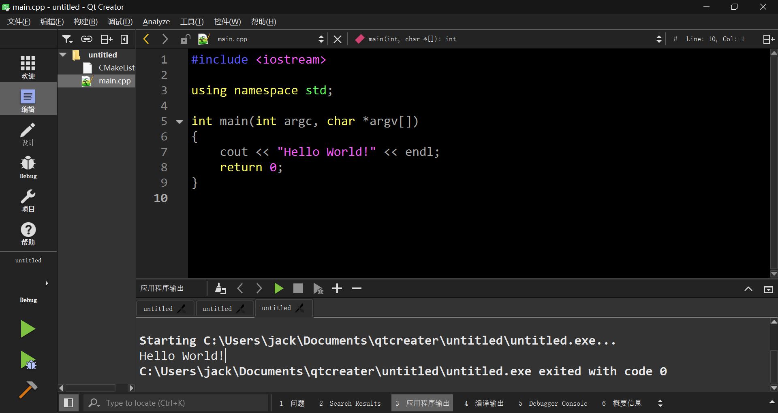The width and height of the screenshot is (778, 413).
Task: Collapse the untitled project tree node
Action: click(63, 55)
